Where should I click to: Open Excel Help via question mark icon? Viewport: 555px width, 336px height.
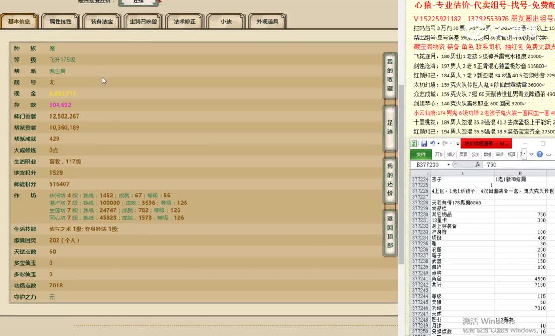click(x=540, y=154)
